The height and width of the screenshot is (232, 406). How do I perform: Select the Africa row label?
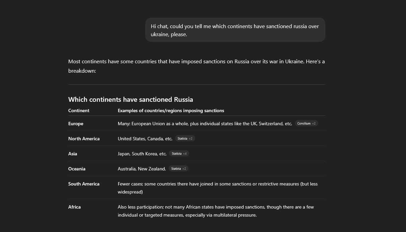click(x=74, y=207)
